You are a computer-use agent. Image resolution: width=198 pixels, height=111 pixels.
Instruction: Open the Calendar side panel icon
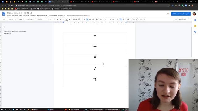click(x=195, y=20)
